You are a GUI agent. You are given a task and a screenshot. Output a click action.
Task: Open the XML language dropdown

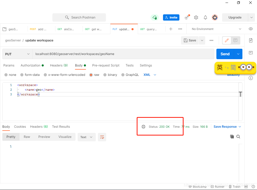click(x=150, y=75)
